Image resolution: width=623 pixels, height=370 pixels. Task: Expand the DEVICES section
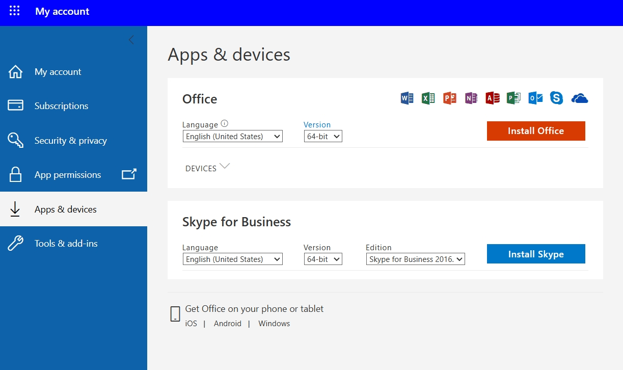pos(207,168)
